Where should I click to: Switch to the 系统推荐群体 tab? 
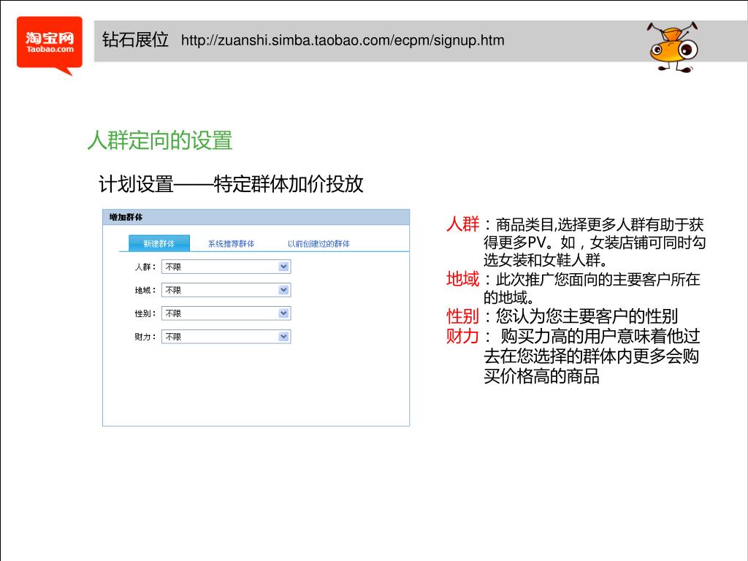tap(231, 243)
